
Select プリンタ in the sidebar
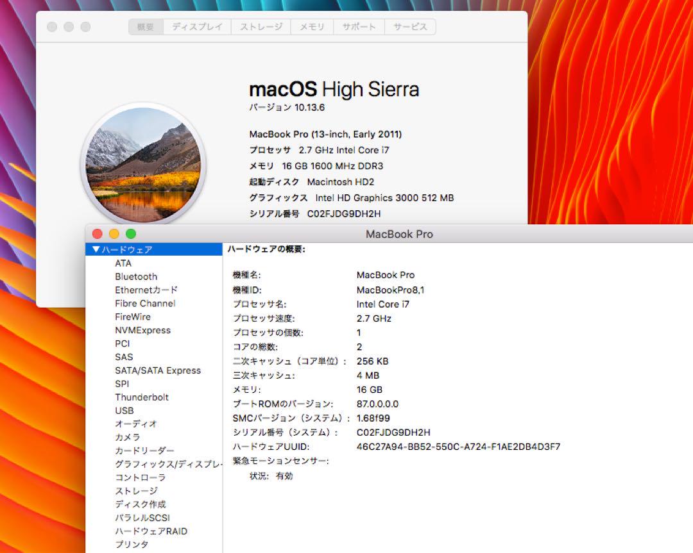132,544
